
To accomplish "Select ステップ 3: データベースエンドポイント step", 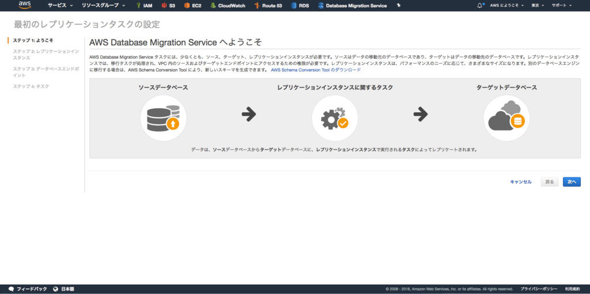I will [46, 72].
